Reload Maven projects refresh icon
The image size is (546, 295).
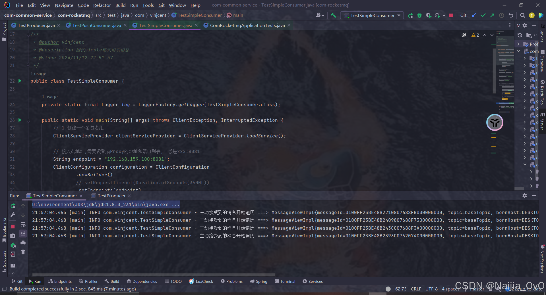point(520,35)
